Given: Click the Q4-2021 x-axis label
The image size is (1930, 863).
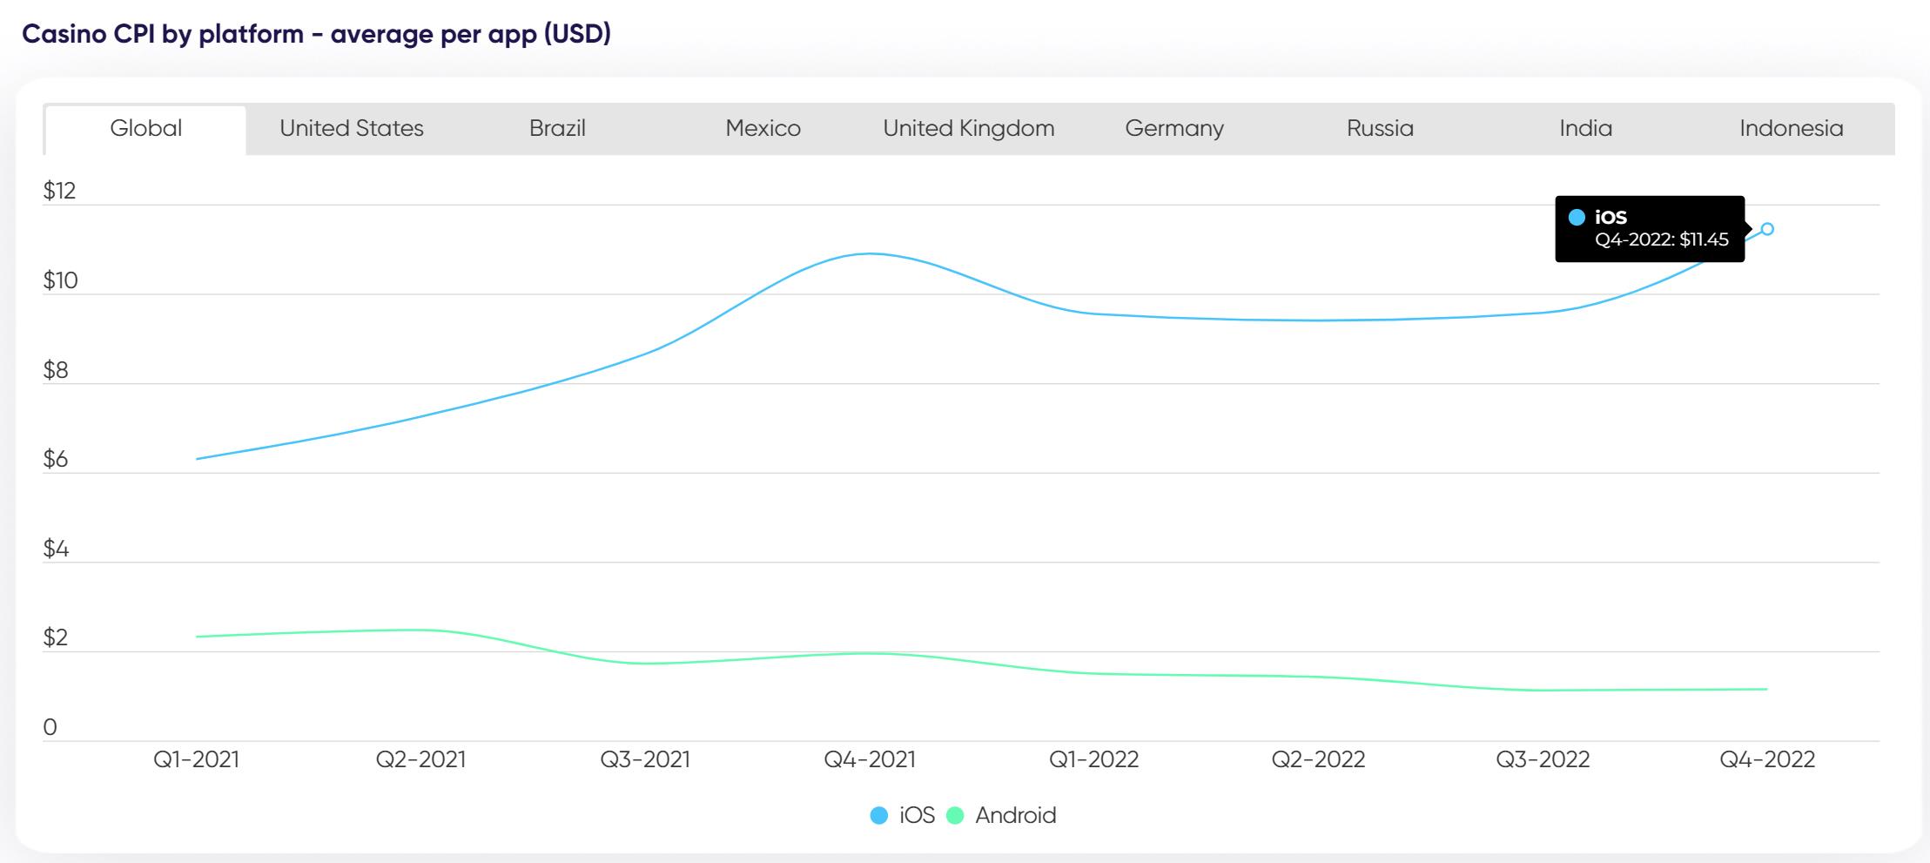Looking at the screenshot, I should pos(870,759).
